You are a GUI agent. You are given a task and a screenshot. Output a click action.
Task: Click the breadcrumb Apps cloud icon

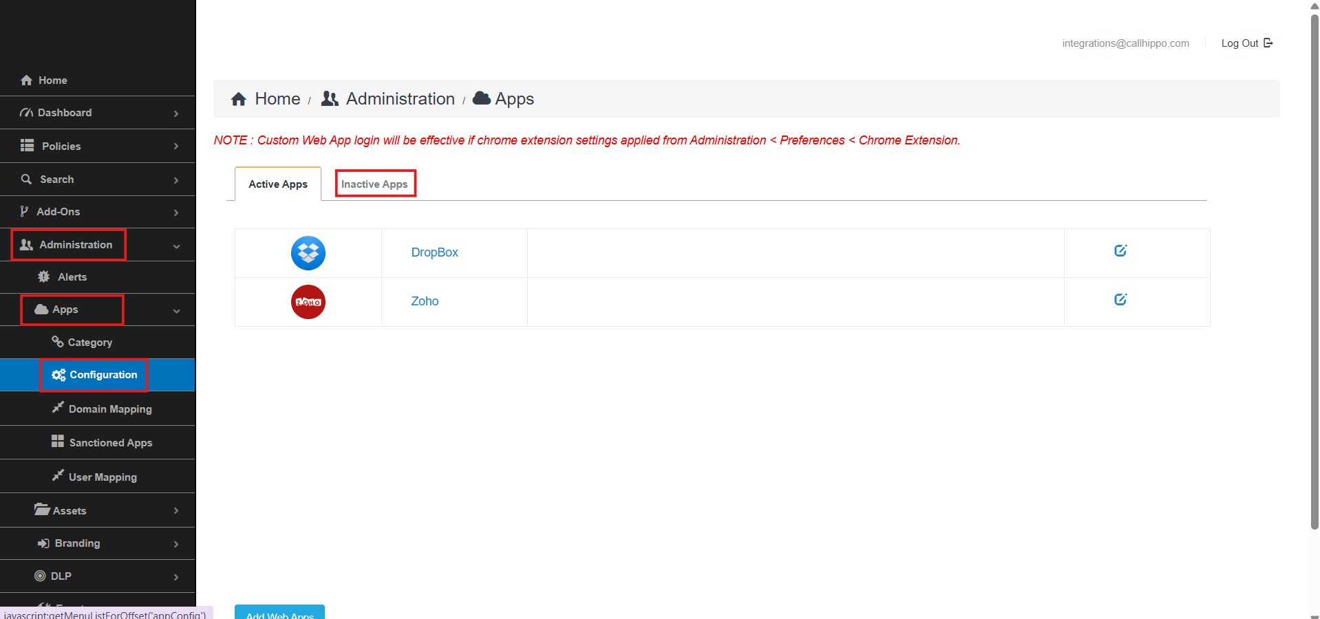pyautogui.click(x=482, y=98)
